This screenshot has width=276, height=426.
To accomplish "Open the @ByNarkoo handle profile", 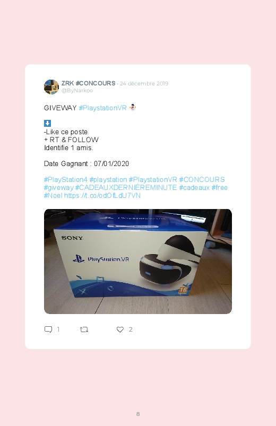I will coord(77,91).
